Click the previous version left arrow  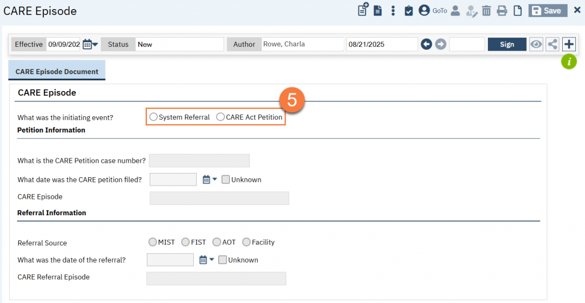tap(426, 44)
